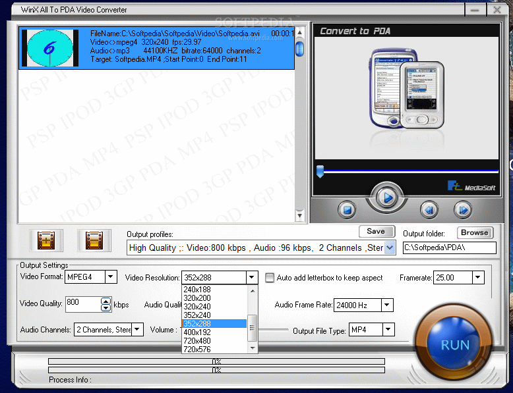Click the Output folder path field
The width and height of the screenshot is (513, 393).
click(449, 248)
